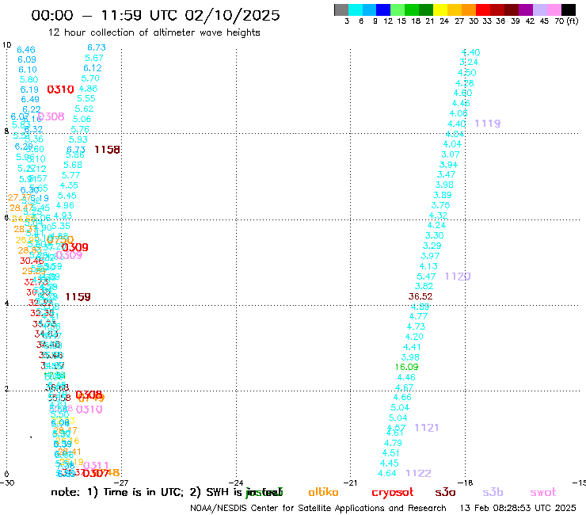Click the dark red wave height value 36.52
586x515 pixels.
(420, 296)
